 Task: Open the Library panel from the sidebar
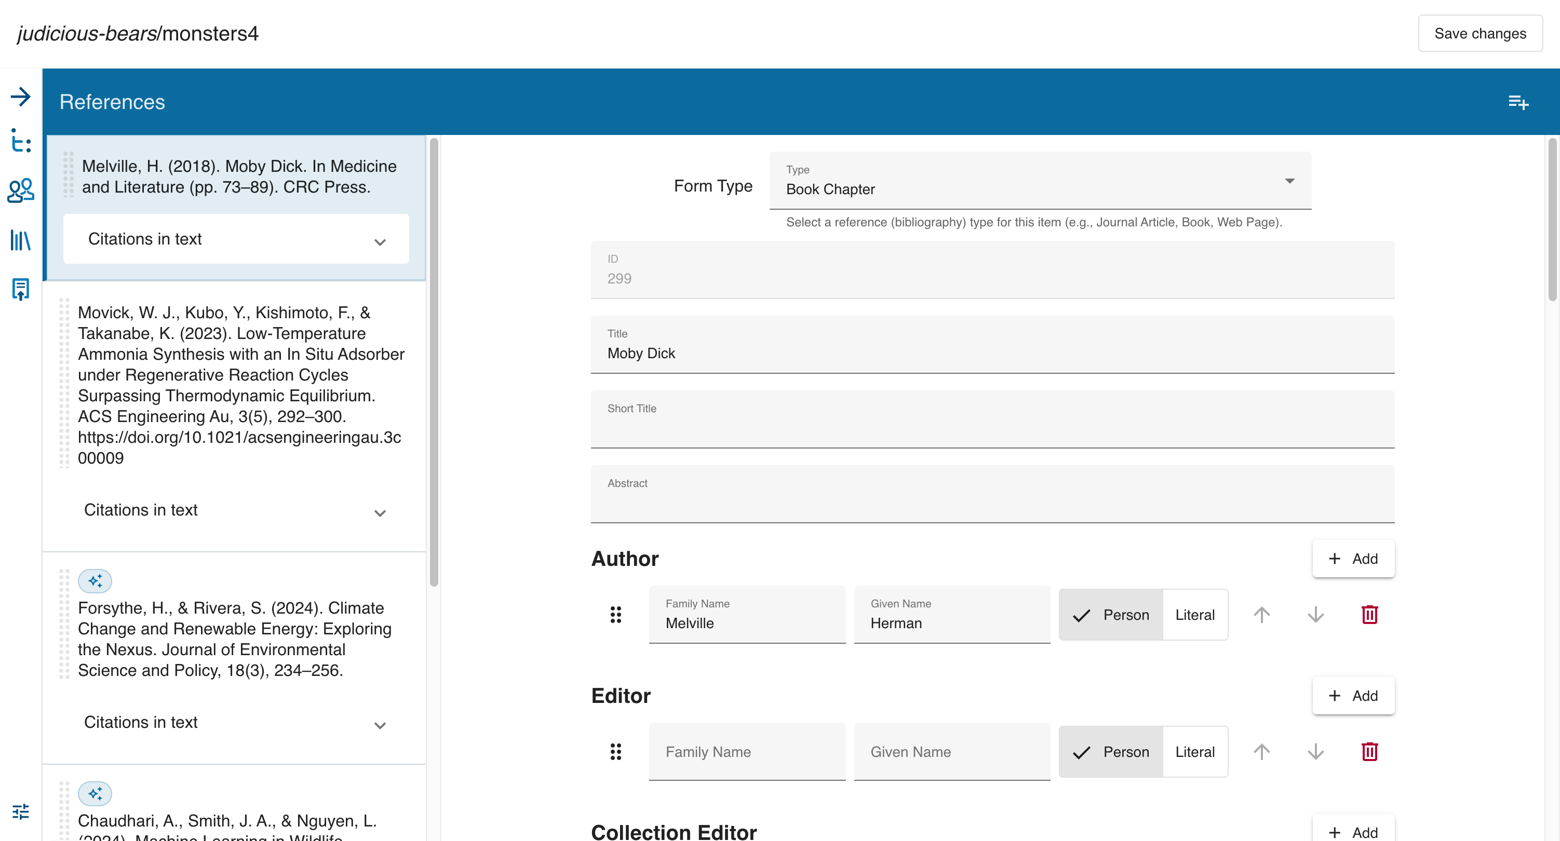pos(21,240)
